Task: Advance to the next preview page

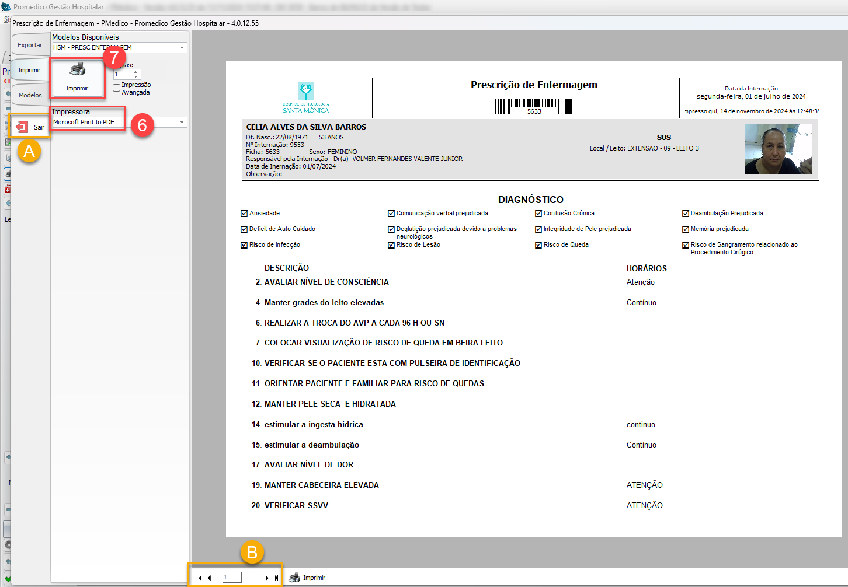Action: coord(267,578)
